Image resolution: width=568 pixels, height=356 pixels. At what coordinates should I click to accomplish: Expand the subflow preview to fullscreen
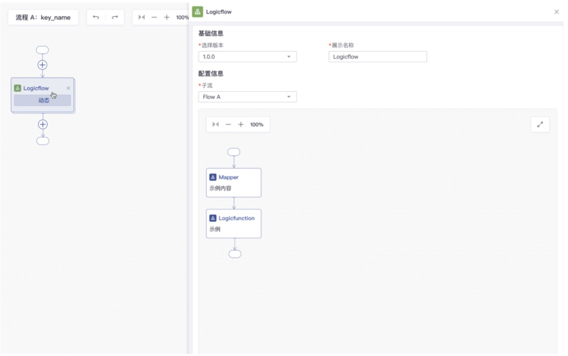[x=540, y=125]
